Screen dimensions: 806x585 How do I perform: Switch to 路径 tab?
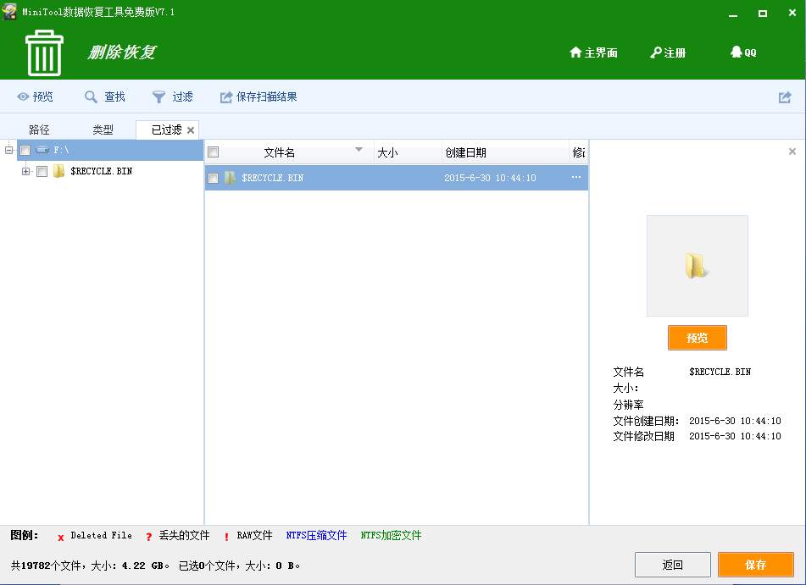pyautogui.click(x=39, y=130)
